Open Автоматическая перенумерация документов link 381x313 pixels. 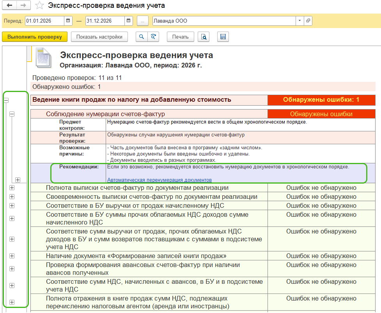click(159, 180)
